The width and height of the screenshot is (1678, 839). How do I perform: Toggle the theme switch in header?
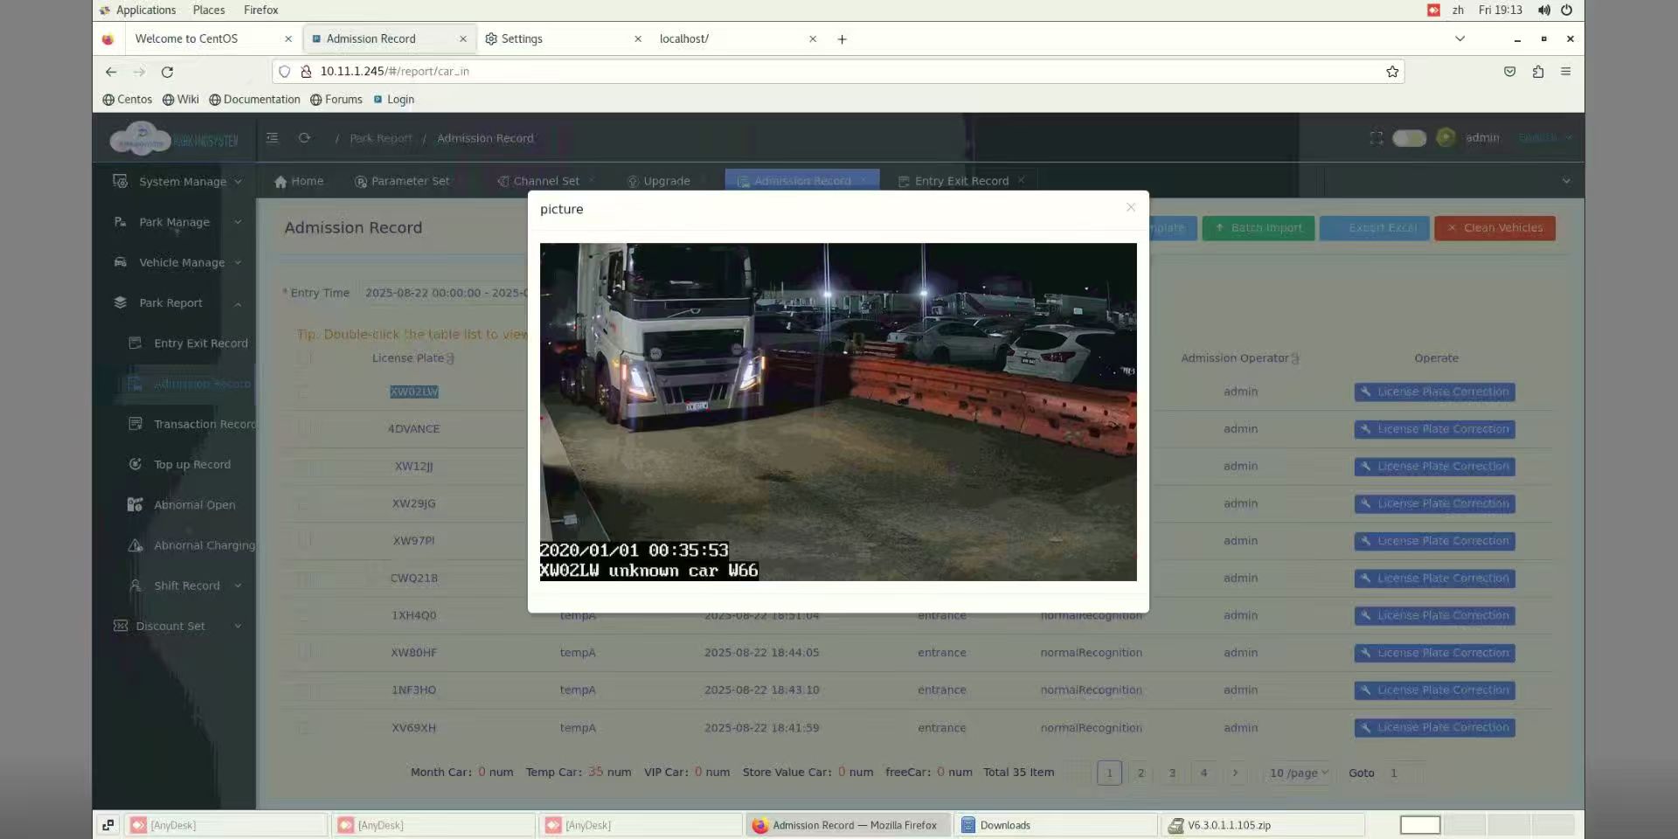(1409, 138)
